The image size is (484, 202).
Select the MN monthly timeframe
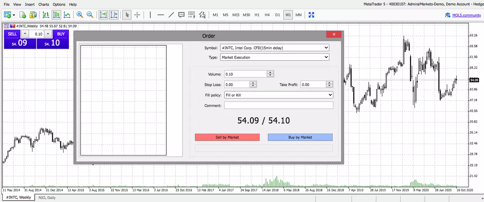point(298,15)
